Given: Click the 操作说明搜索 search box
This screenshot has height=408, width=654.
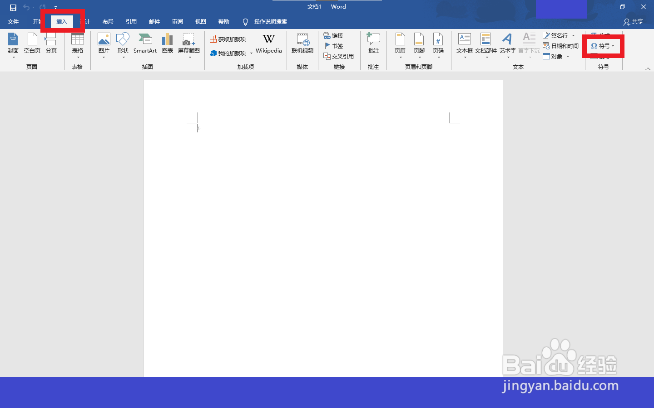Looking at the screenshot, I should click(270, 22).
